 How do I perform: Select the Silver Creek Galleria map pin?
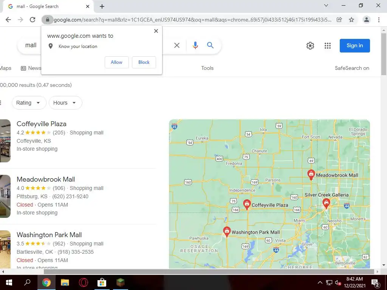(x=326, y=204)
